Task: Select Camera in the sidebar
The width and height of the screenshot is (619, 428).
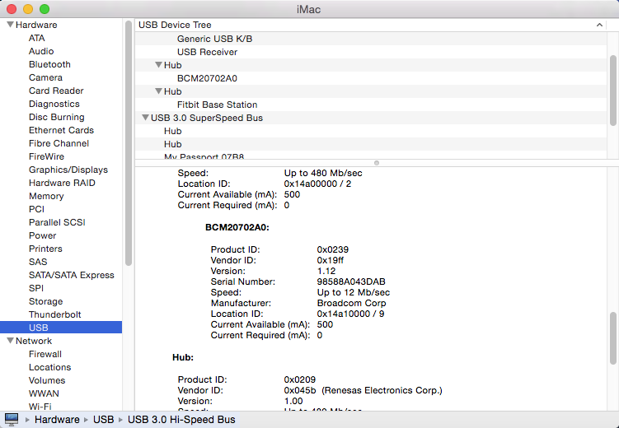Action: pyautogui.click(x=45, y=77)
